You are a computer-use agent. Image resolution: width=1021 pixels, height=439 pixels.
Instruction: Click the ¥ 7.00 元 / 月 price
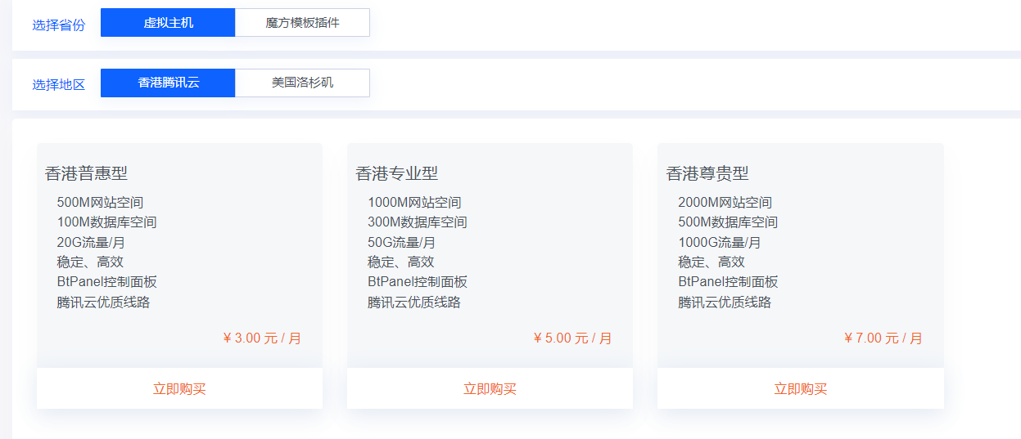(x=883, y=338)
